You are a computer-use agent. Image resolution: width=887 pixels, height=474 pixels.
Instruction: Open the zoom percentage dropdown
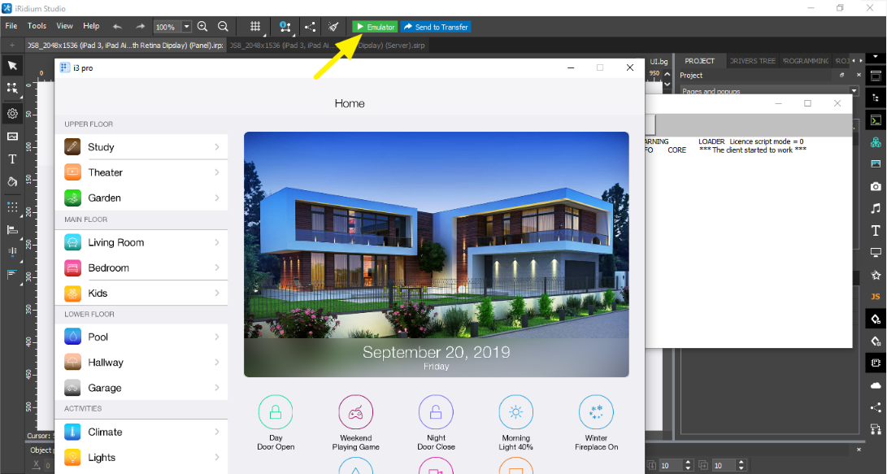pos(187,27)
